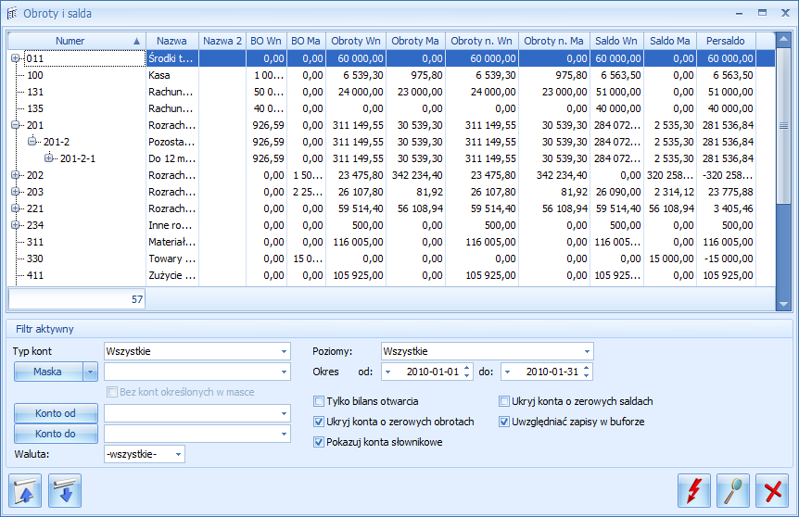Click the table vertical scrollbar thumb
This screenshot has width=799, height=517.
click(783, 125)
